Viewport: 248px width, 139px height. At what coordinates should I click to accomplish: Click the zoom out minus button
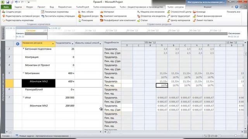[219, 136]
